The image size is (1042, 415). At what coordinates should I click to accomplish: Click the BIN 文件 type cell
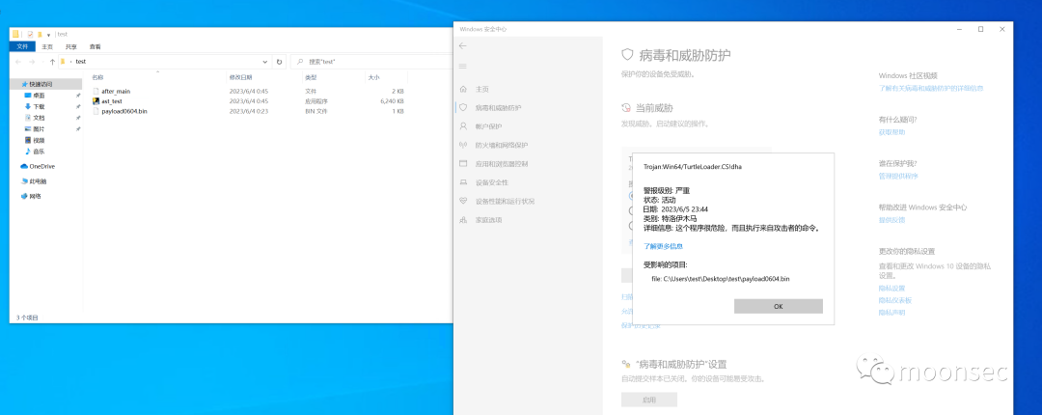click(316, 111)
